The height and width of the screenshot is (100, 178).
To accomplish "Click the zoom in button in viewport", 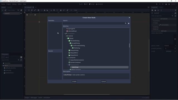I will [35, 15].
